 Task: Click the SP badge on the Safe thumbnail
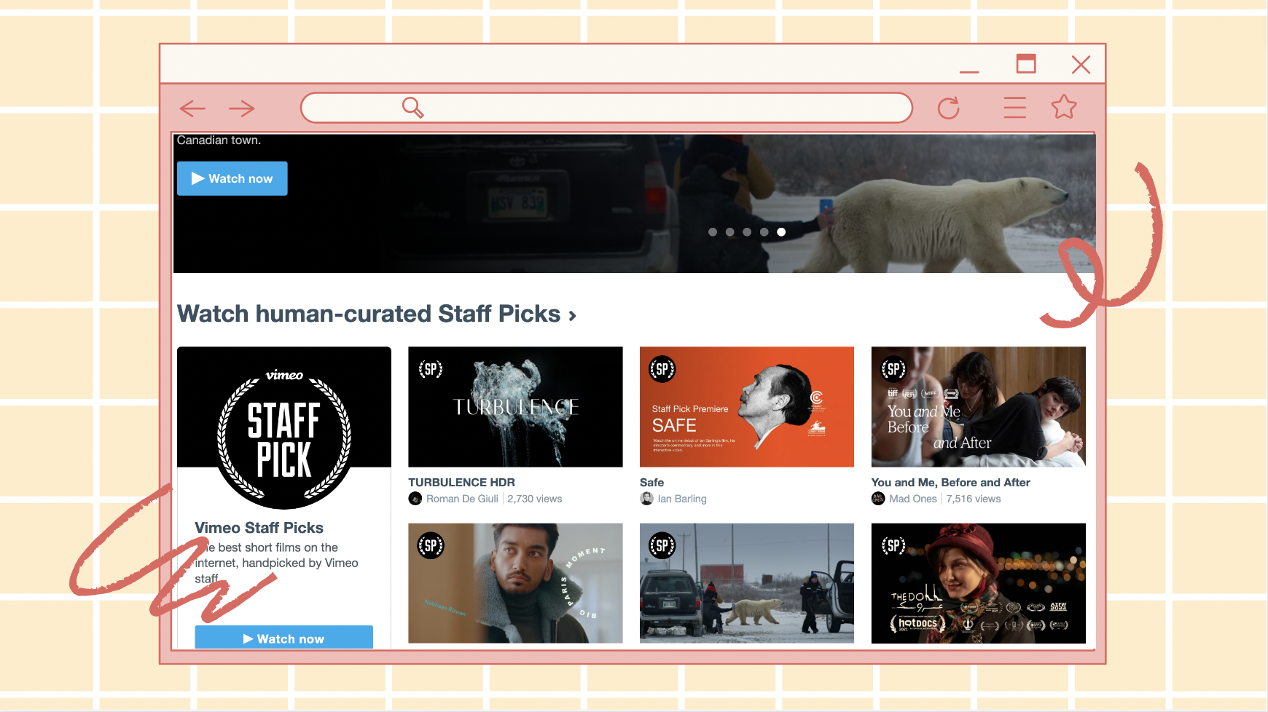[x=662, y=369]
